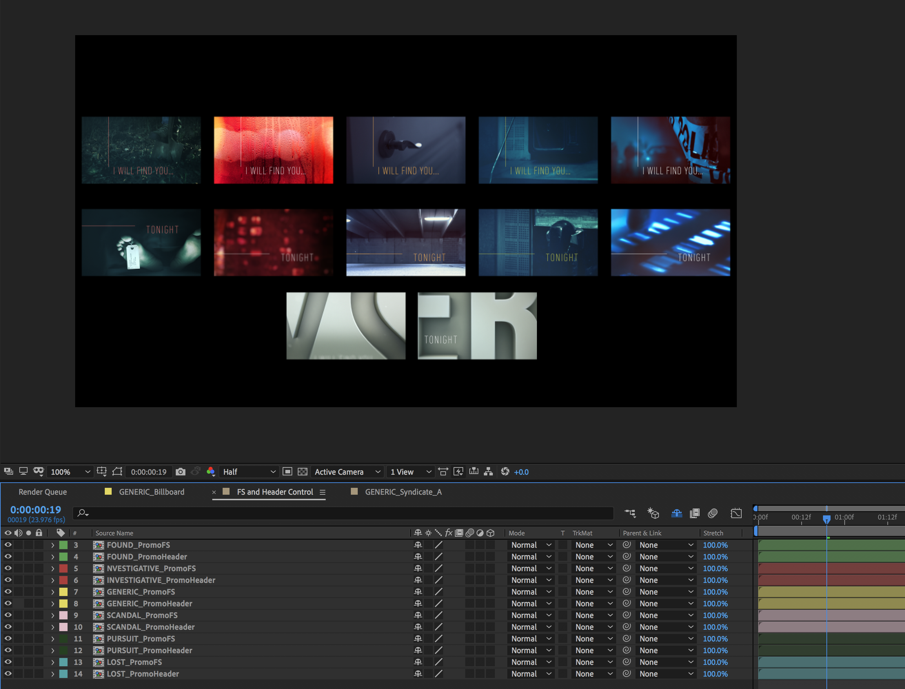The height and width of the screenshot is (689, 905).
Task: Open the Timeline panel icon in viewer bar
Action: pos(474,472)
